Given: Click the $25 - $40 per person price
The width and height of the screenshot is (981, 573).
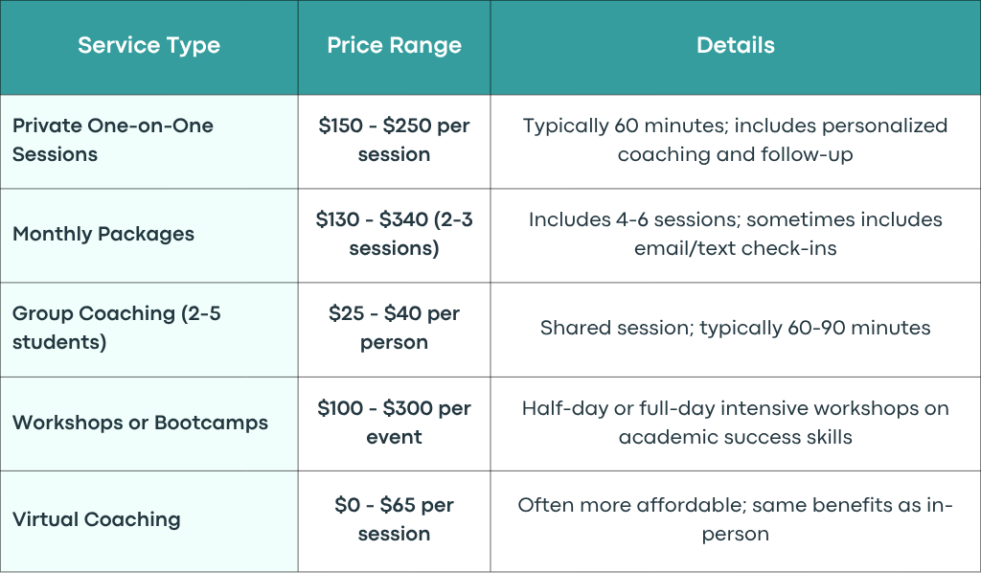Looking at the screenshot, I should (x=394, y=328).
